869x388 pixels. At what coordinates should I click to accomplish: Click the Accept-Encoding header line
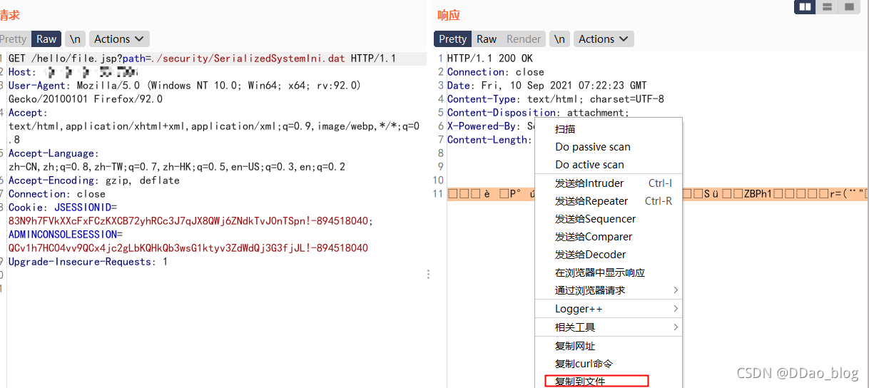(94, 180)
